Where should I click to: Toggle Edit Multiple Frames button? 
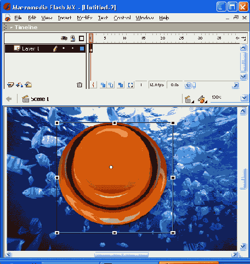pyautogui.click(x=121, y=85)
